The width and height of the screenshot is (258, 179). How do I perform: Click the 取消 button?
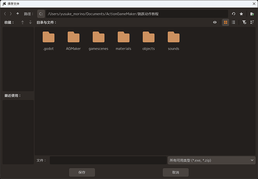click(x=176, y=172)
